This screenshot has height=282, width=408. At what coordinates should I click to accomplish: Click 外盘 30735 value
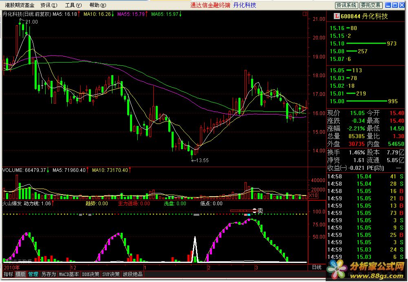pos(357,144)
